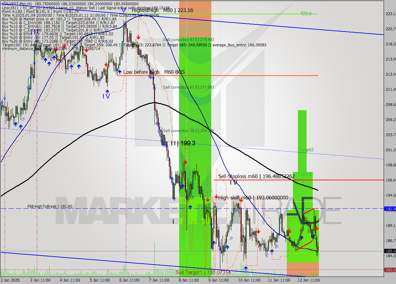Select the '423.6' Fibonacci label
396x284 pixels.
coord(306,14)
